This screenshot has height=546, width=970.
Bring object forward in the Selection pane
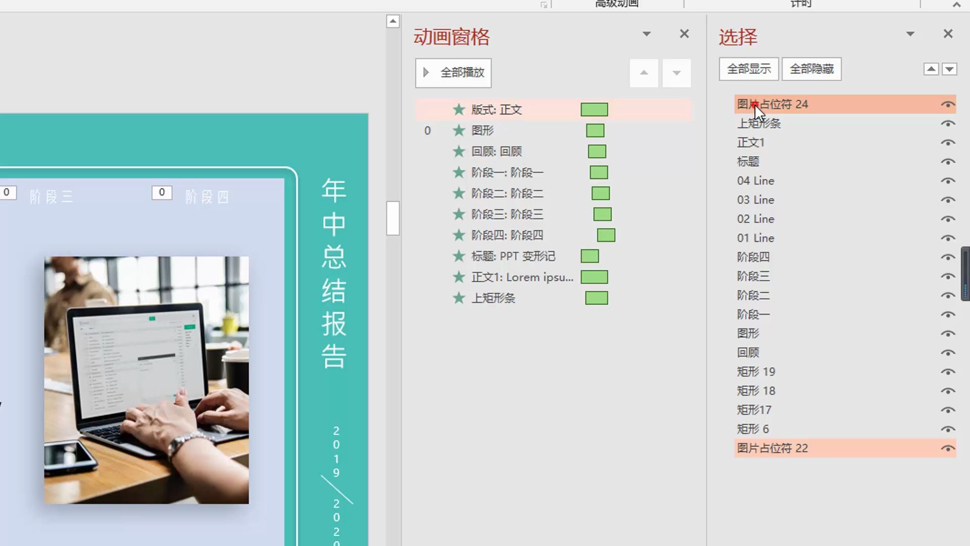tap(931, 69)
